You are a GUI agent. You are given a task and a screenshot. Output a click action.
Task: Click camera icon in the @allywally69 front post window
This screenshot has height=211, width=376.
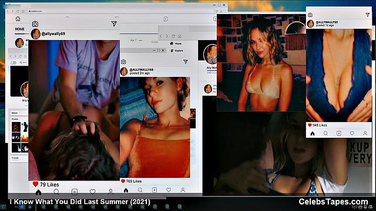[x=35, y=24]
